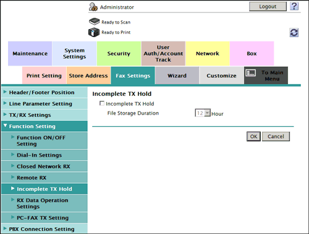Open RX Data Operation Settings
This screenshot has width=309, height=234.
tap(44, 204)
